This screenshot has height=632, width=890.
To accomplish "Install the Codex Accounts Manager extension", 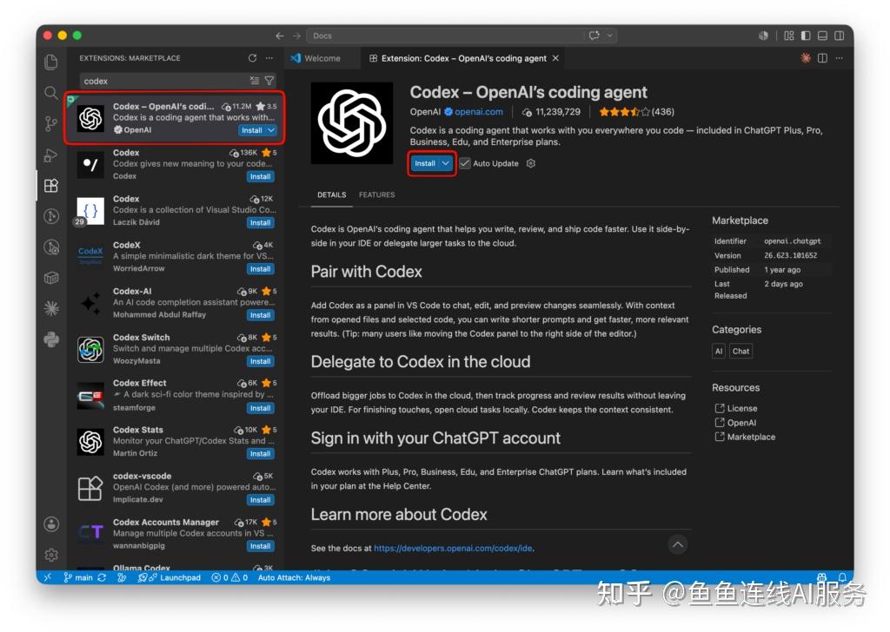I will (261, 546).
